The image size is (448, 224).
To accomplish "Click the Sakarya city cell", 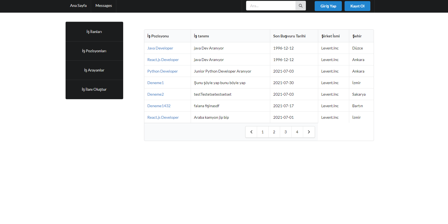I will point(361,94).
